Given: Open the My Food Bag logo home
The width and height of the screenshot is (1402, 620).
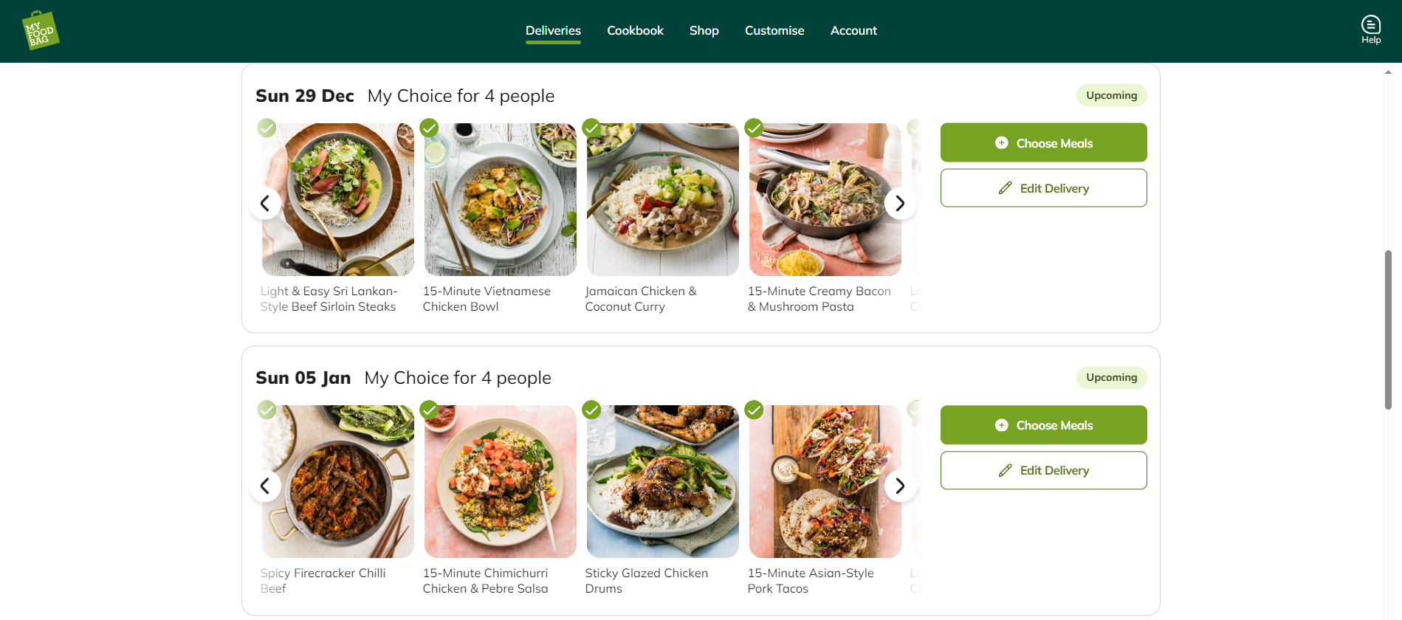Looking at the screenshot, I should click(41, 30).
